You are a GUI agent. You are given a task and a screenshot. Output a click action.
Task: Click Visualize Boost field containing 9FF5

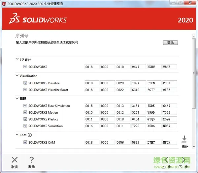pyautogui.click(x=170, y=90)
